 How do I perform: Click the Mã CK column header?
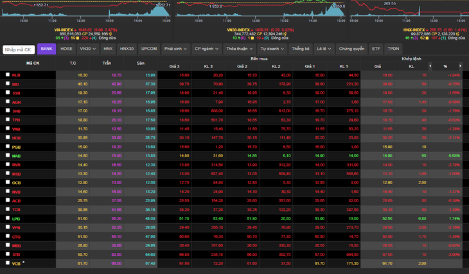(x=33, y=63)
